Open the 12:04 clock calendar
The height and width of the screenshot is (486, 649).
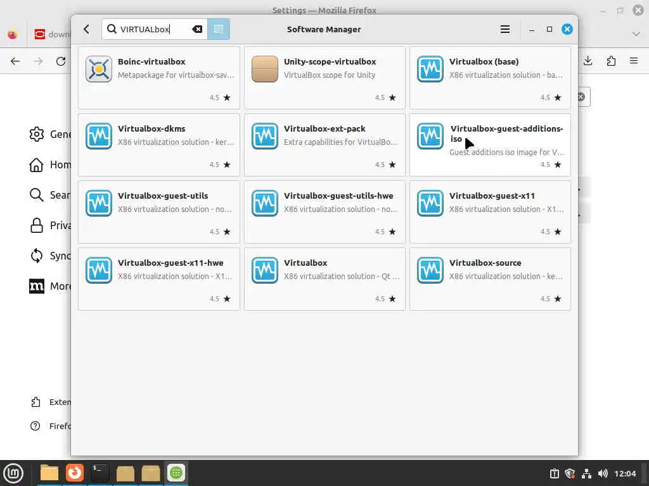[x=625, y=473]
